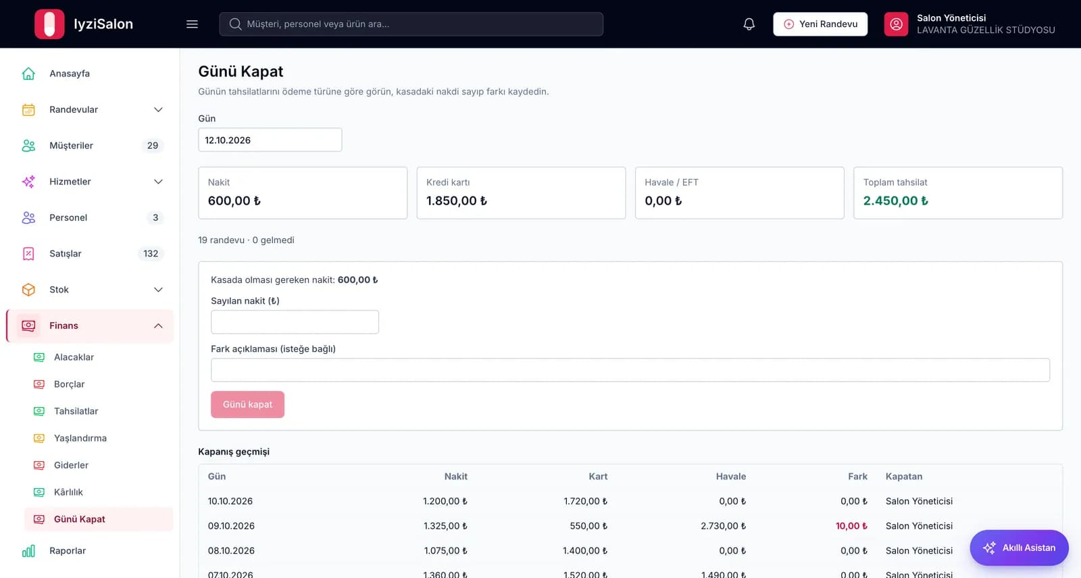Toggle the hamburger menu icon

click(192, 24)
